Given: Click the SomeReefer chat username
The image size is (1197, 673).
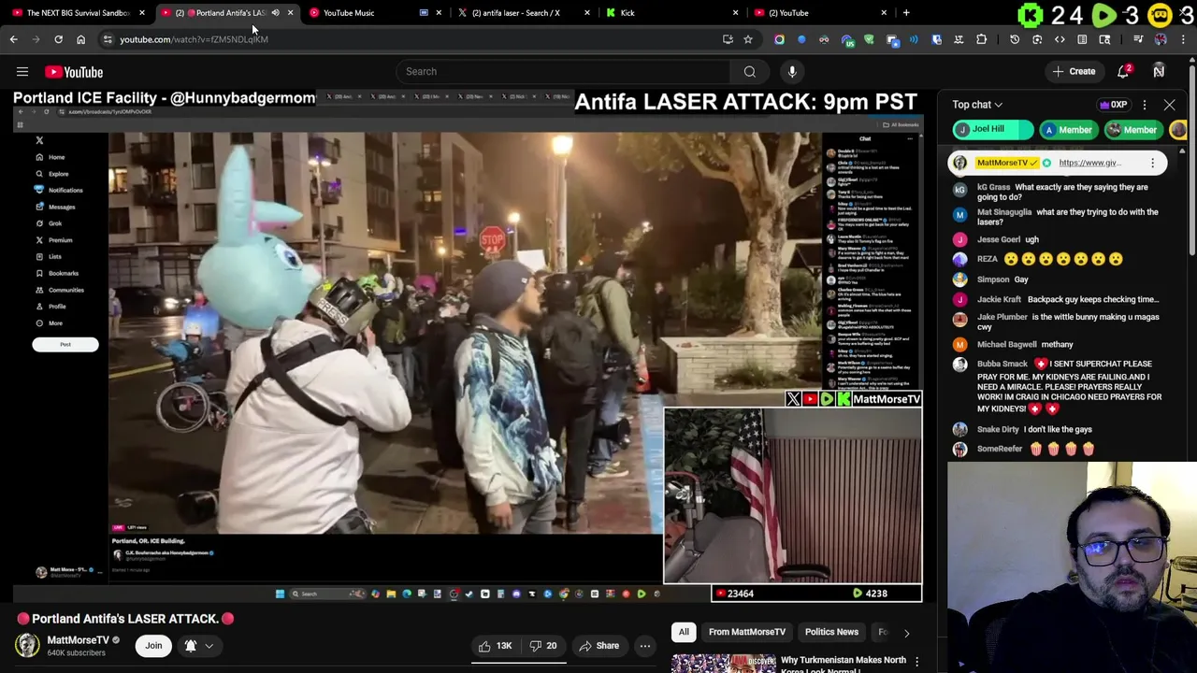Looking at the screenshot, I should click(x=1000, y=449).
